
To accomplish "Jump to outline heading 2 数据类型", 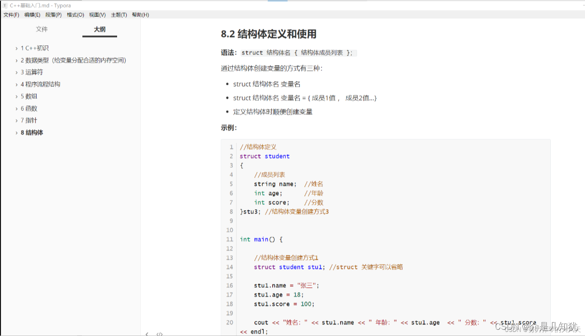I will pos(73,60).
